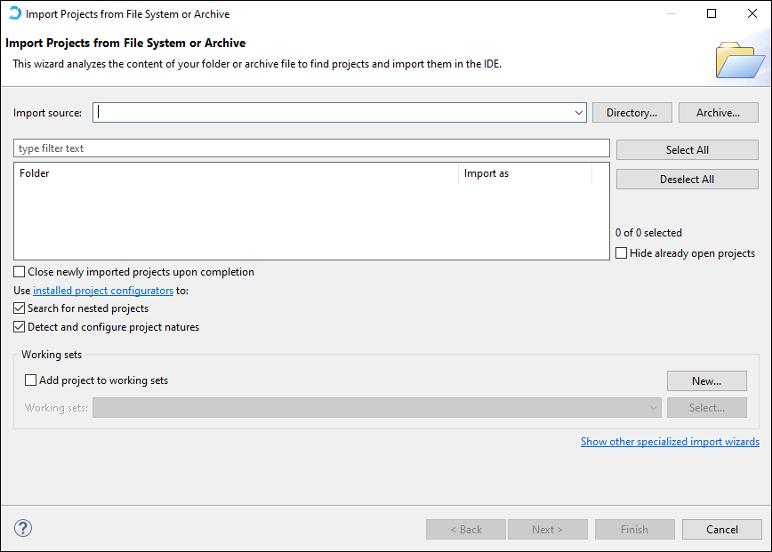The image size is (772, 552).
Task: Click the Archive... button
Action: tap(718, 113)
